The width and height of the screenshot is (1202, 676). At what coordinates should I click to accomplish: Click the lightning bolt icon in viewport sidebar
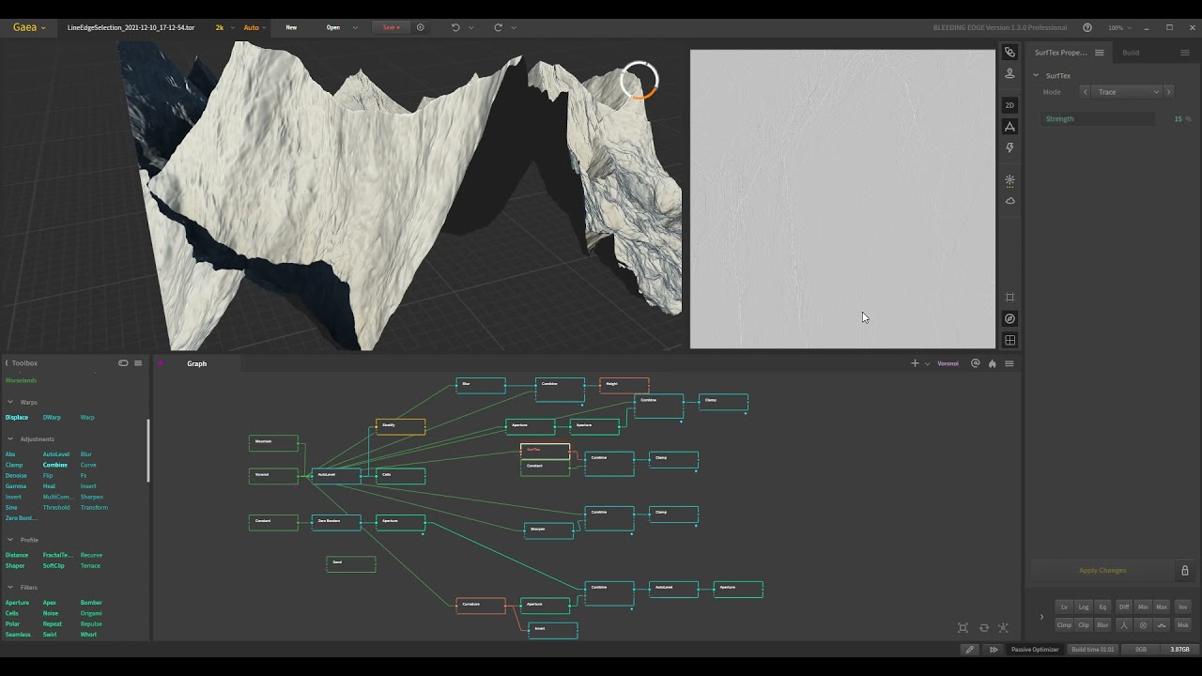1009,147
